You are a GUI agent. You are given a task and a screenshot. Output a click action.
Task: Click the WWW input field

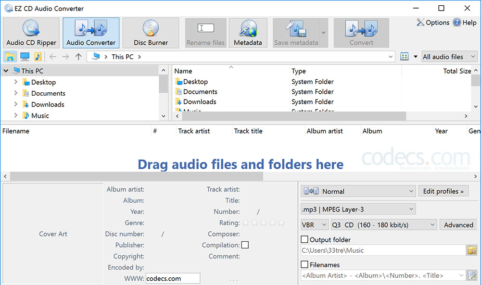(173, 278)
